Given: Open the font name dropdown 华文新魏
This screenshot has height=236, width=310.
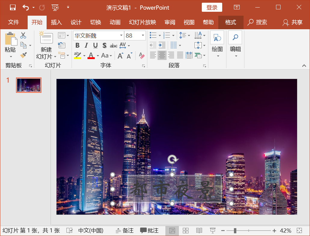Looking at the screenshot, I should (x=121, y=36).
